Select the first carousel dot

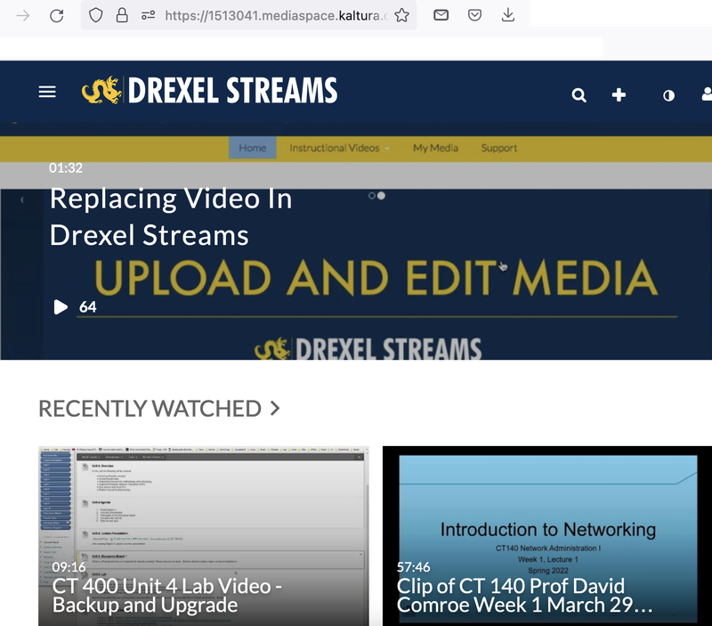(x=372, y=196)
